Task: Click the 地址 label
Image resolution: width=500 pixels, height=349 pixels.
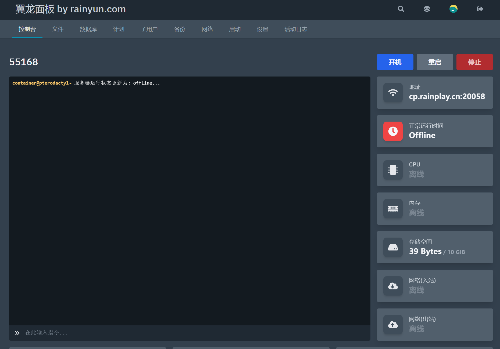Action: (415, 87)
